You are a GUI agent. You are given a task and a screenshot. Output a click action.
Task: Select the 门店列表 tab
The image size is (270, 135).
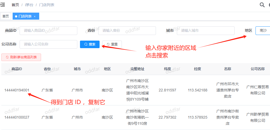[x=25, y=16]
